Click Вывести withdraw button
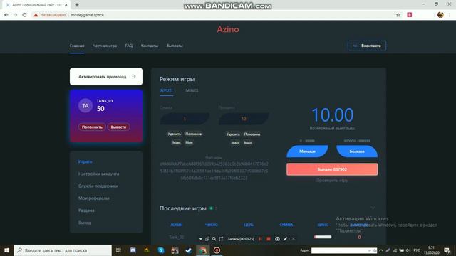 tap(118, 127)
